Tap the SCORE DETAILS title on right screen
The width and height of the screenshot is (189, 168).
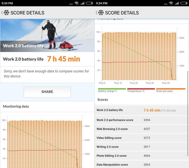[x=122, y=13]
